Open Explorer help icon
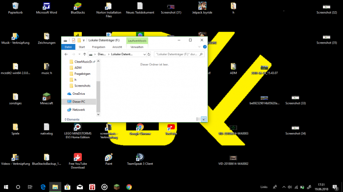This screenshot has height=192, width=343. point(205,47)
